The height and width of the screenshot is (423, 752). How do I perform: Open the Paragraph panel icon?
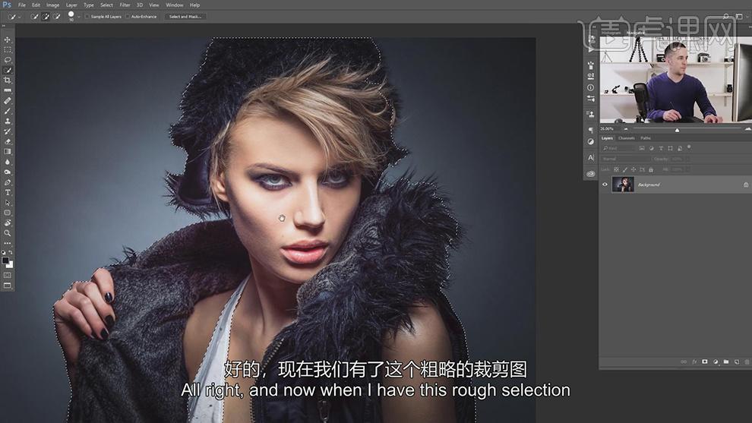[x=590, y=130]
